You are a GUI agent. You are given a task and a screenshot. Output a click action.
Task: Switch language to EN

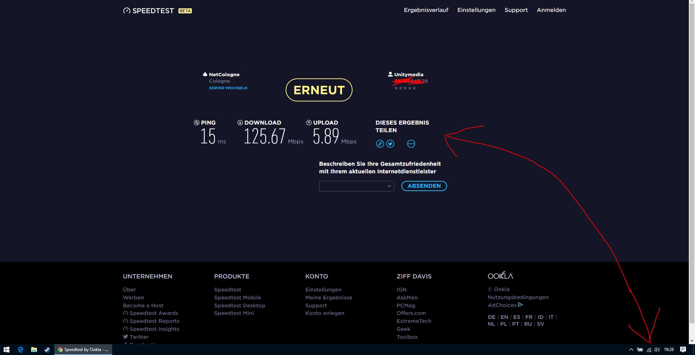click(504, 317)
